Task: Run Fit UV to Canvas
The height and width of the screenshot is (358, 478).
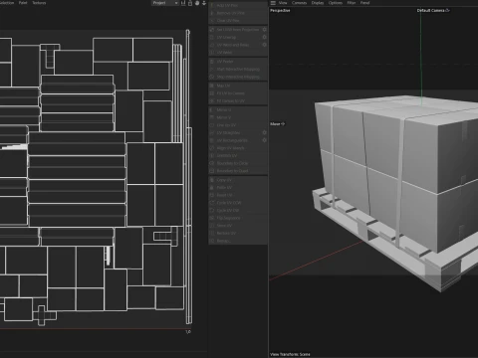Action: point(238,93)
